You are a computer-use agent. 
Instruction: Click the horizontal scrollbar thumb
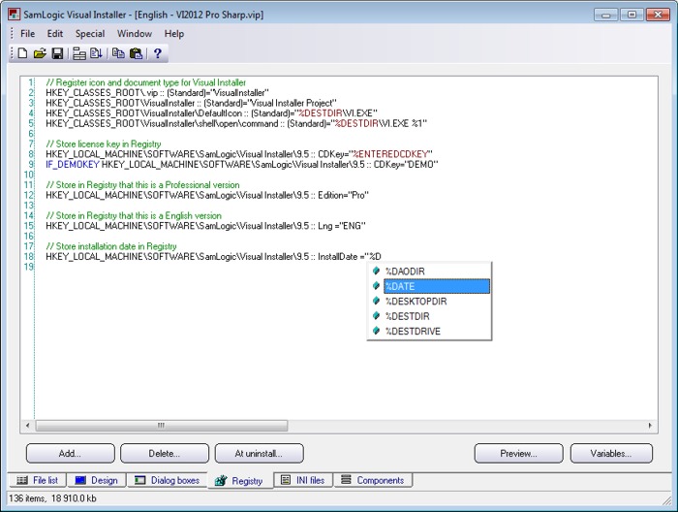tap(162, 426)
